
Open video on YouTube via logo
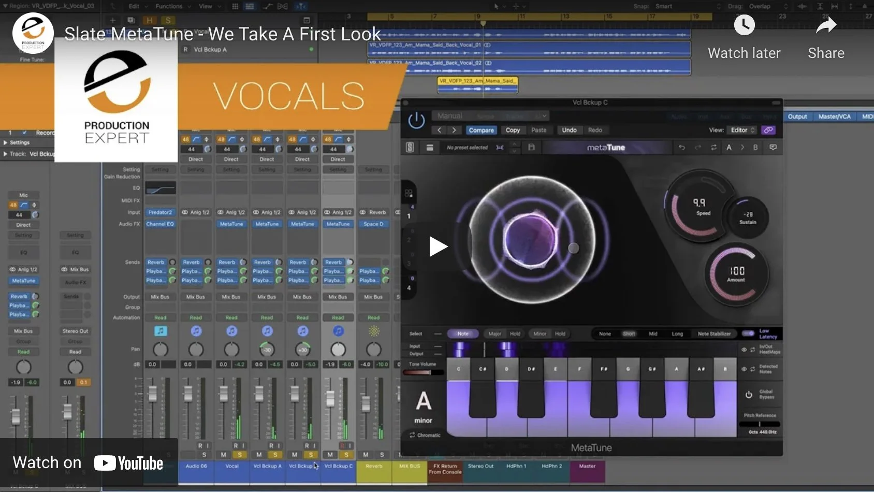[x=129, y=463]
